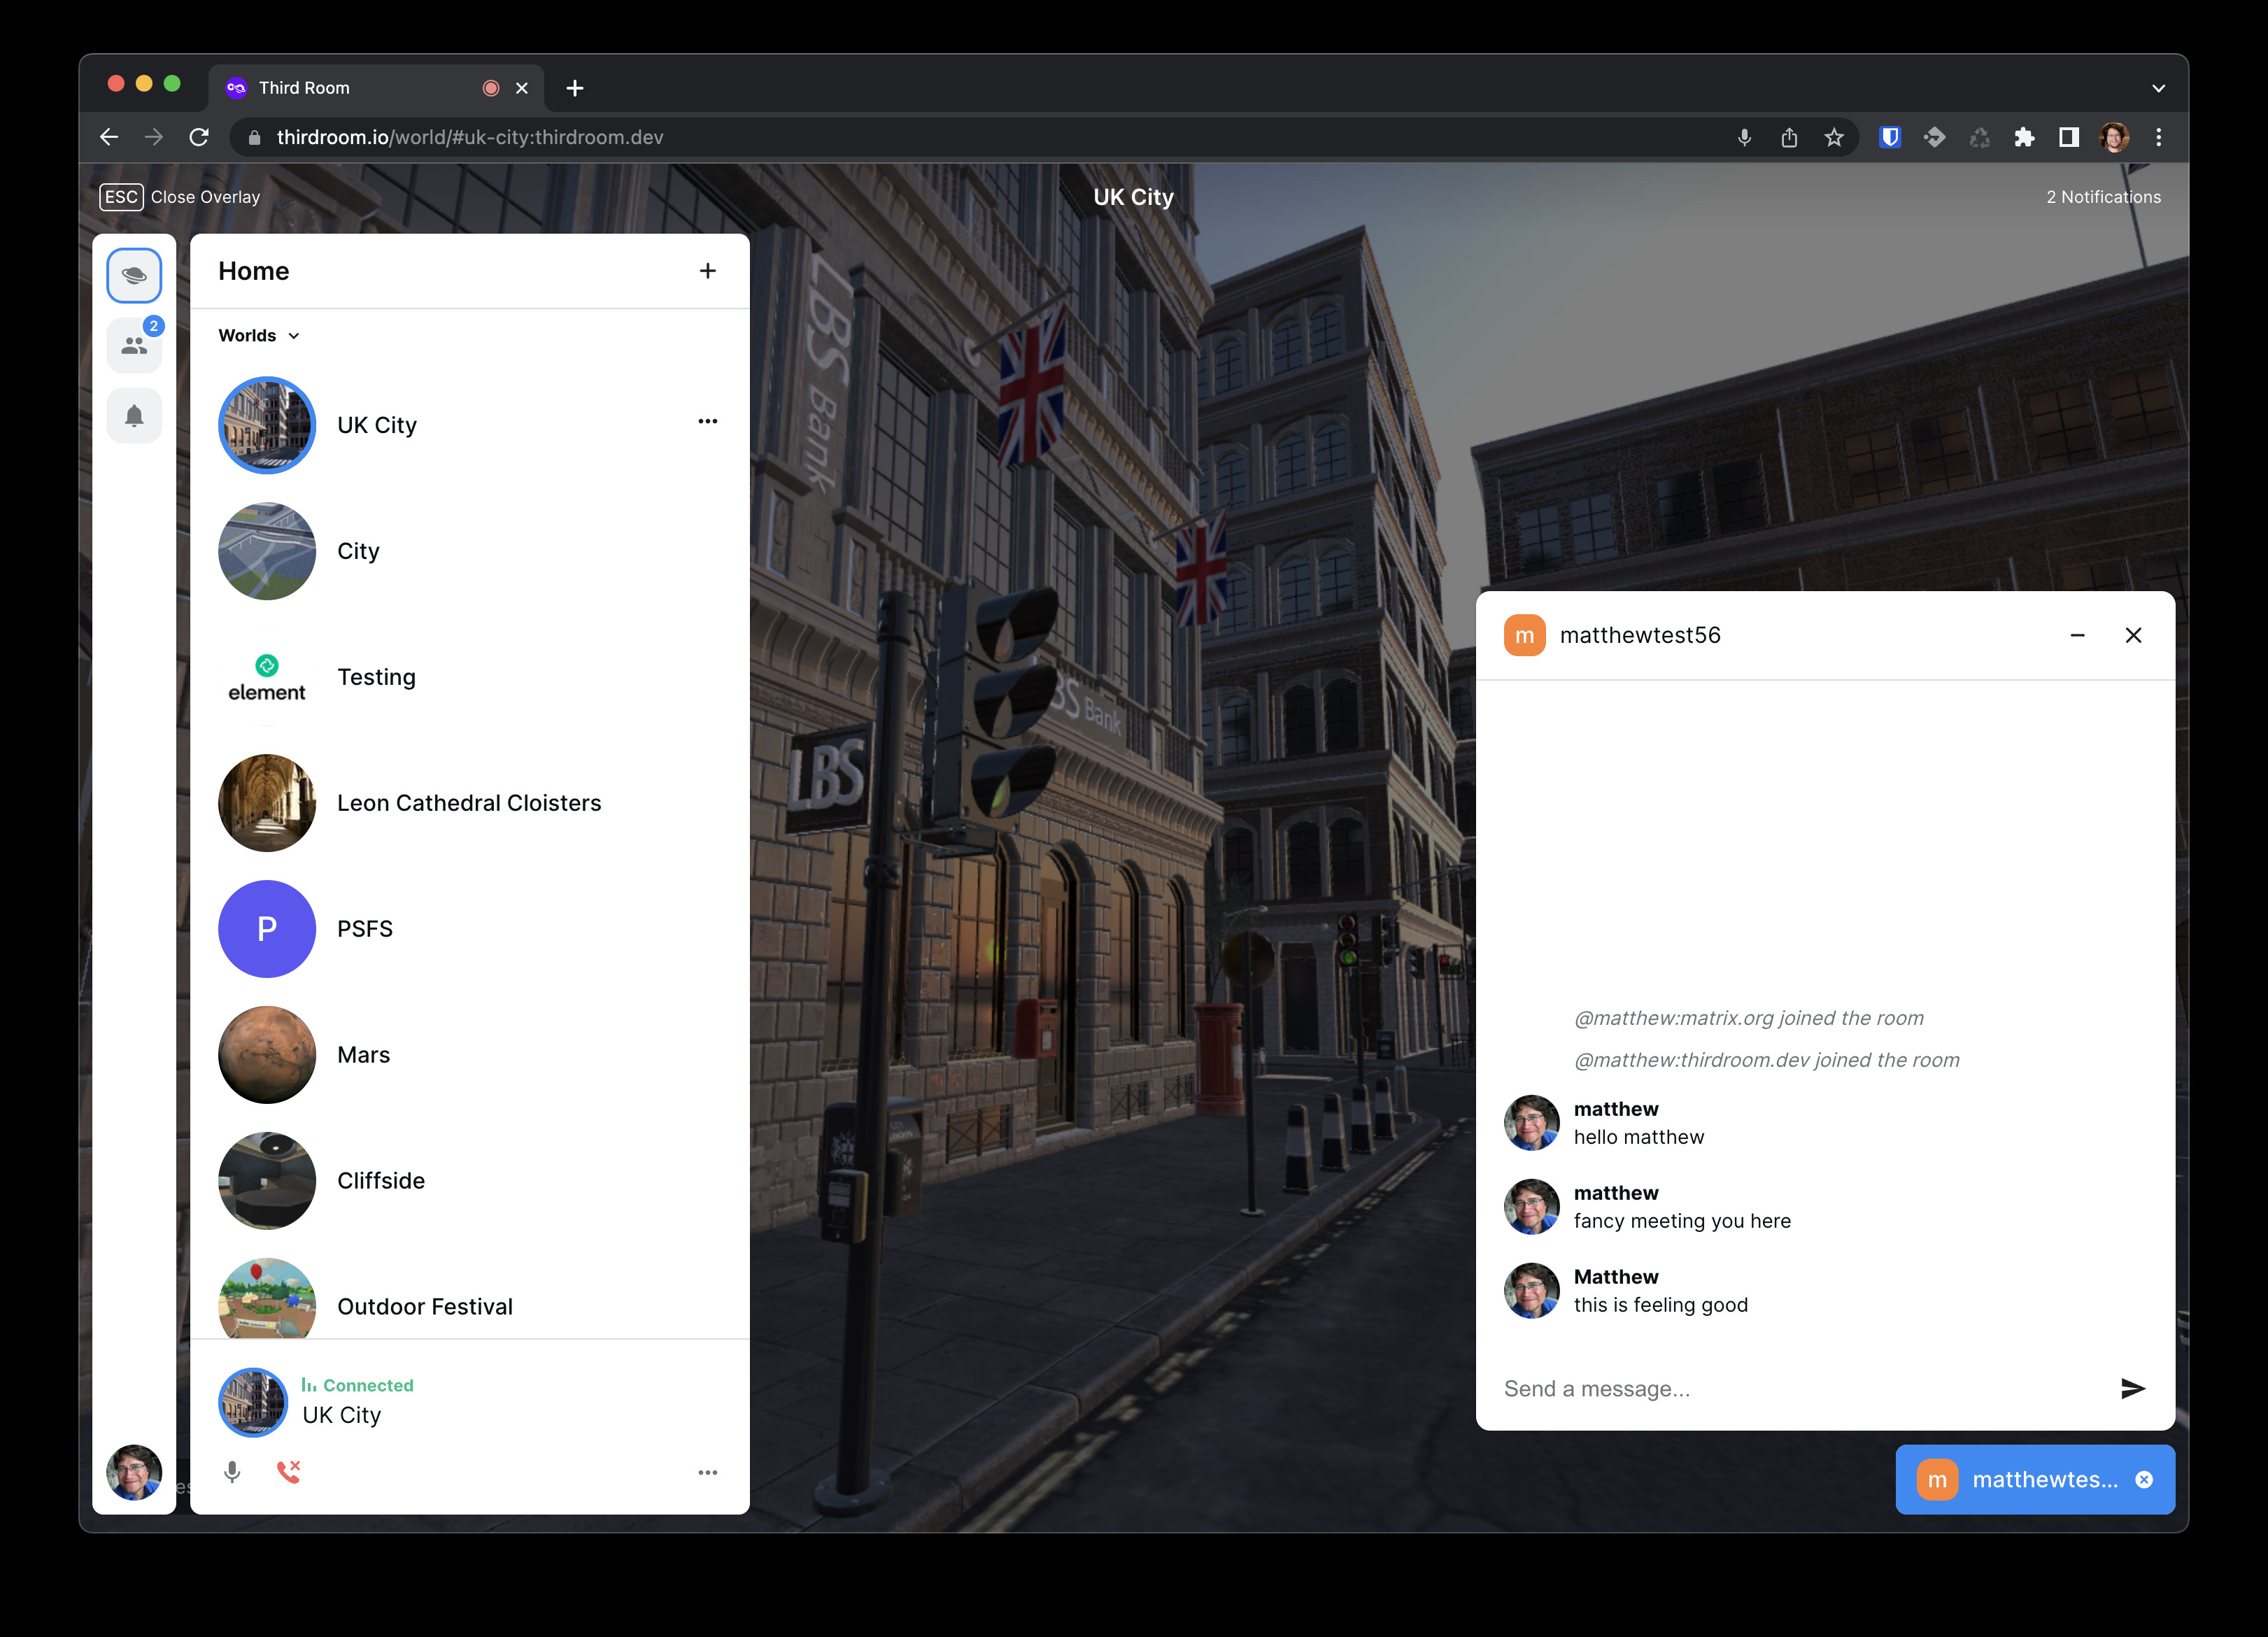This screenshot has width=2268, height=1637.
Task: Open the Leon Cathedral Cloisters thumbnail
Action: (267, 803)
